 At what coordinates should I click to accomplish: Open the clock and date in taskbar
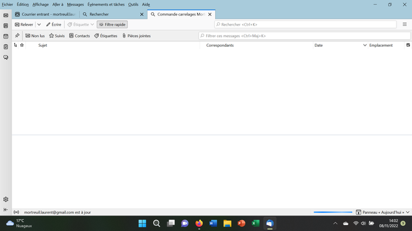[388, 223]
